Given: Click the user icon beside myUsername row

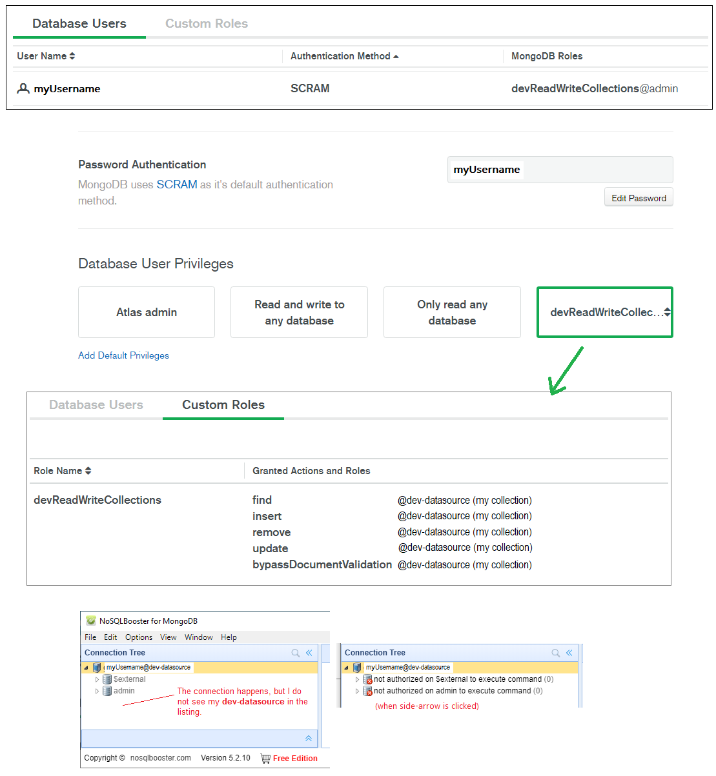Looking at the screenshot, I should click(23, 88).
